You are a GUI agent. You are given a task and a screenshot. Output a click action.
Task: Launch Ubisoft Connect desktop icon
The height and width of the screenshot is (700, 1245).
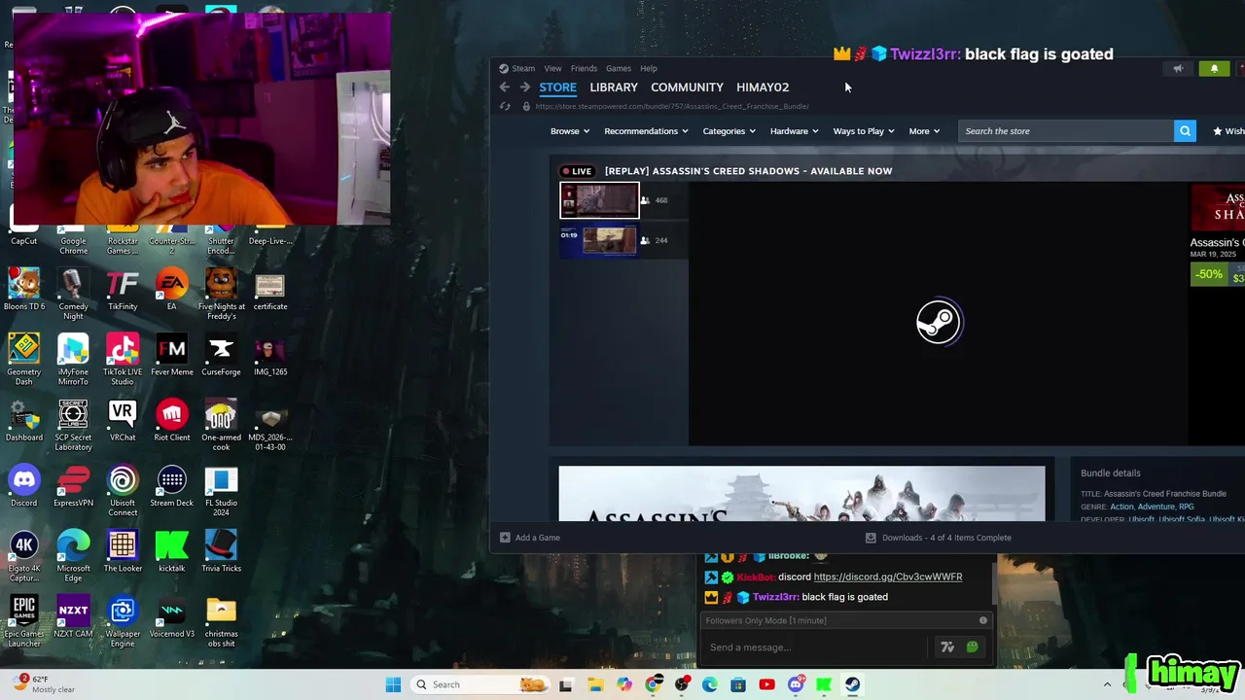pyautogui.click(x=123, y=491)
